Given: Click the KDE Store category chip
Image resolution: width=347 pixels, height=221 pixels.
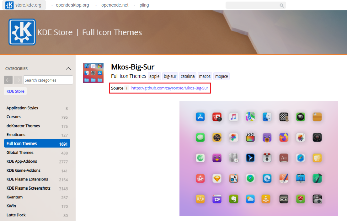Looking at the screenshot, I should click(16, 91).
